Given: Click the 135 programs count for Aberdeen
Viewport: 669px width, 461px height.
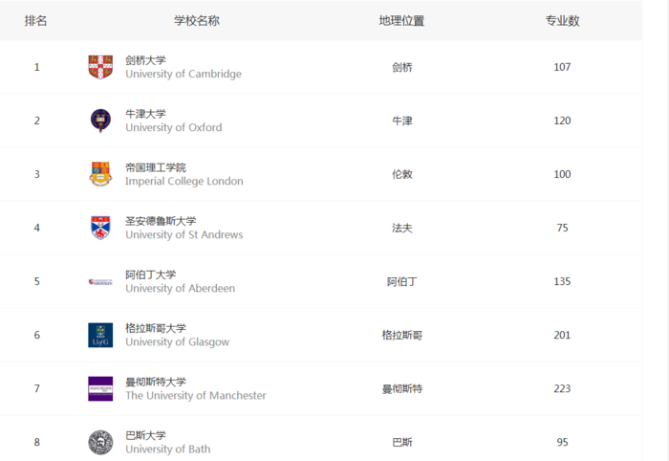Looking at the screenshot, I should pyautogui.click(x=562, y=281).
